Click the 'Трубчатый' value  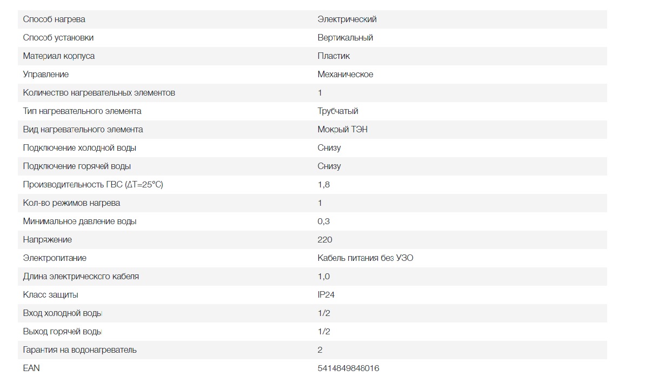coord(338,111)
